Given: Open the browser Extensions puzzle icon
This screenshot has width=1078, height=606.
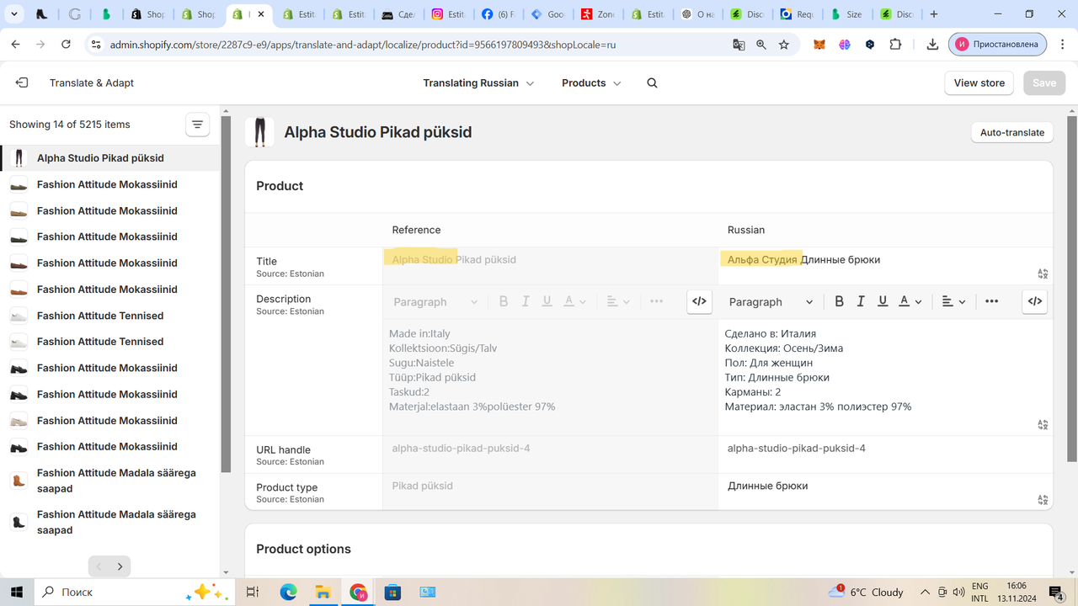Looking at the screenshot, I should [895, 45].
